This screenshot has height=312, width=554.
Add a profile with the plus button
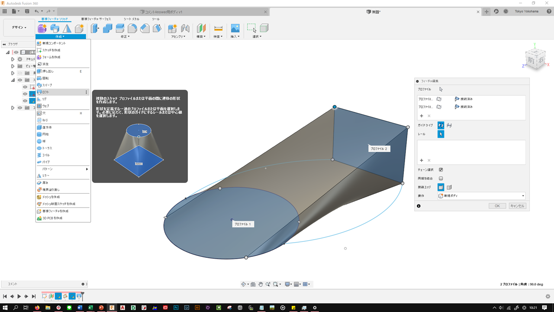coord(422,116)
